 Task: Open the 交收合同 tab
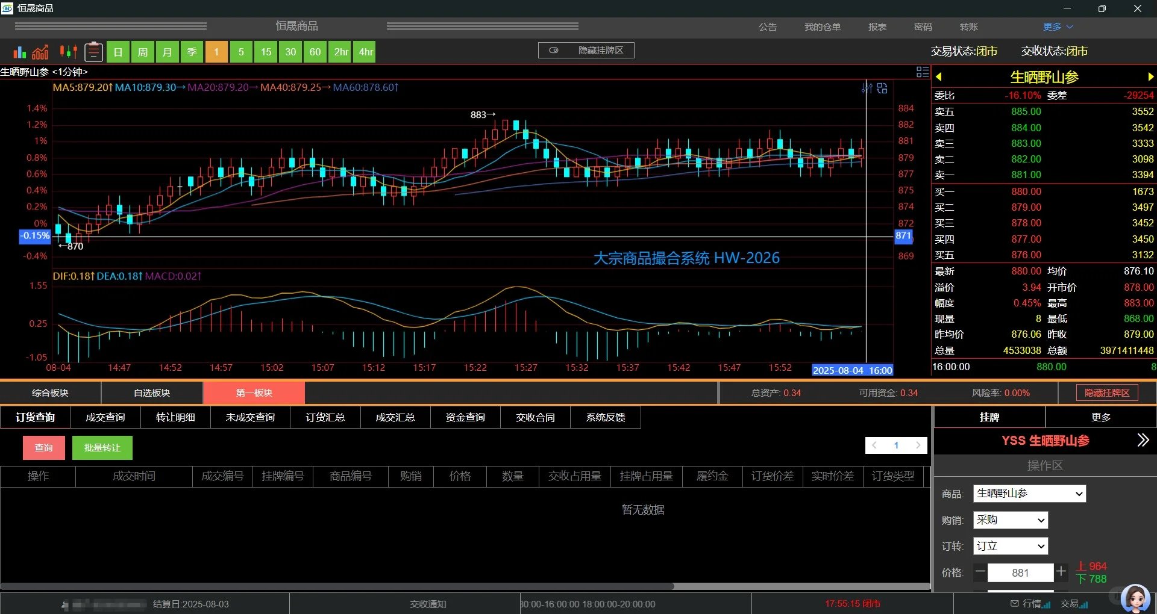[x=535, y=417]
